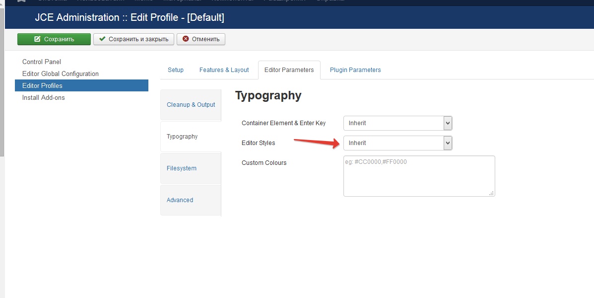The width and height of the screenshot is (594, 298).
Task: Open Install Add-ons in the sidebar
Action: [x=44, y=98]
